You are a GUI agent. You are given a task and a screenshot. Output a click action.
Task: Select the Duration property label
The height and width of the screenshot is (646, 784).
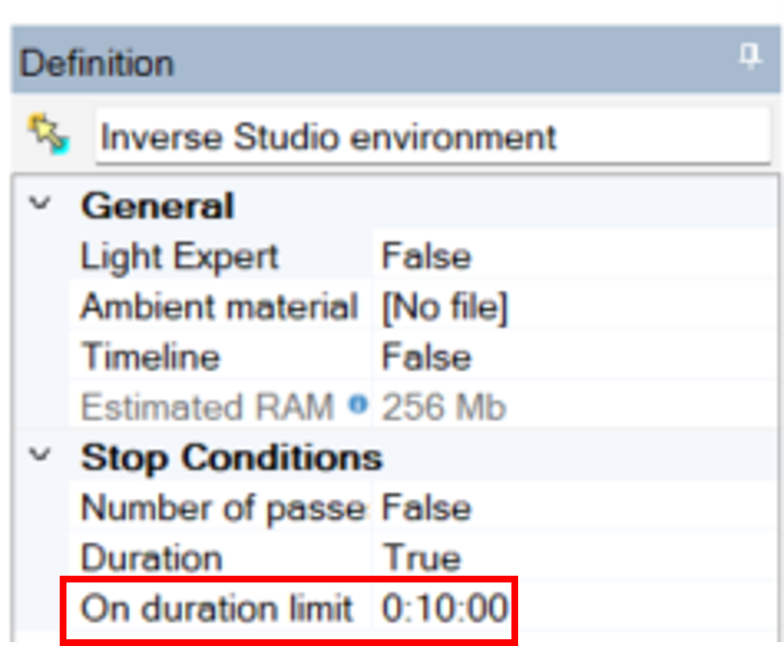click(151, 558)
